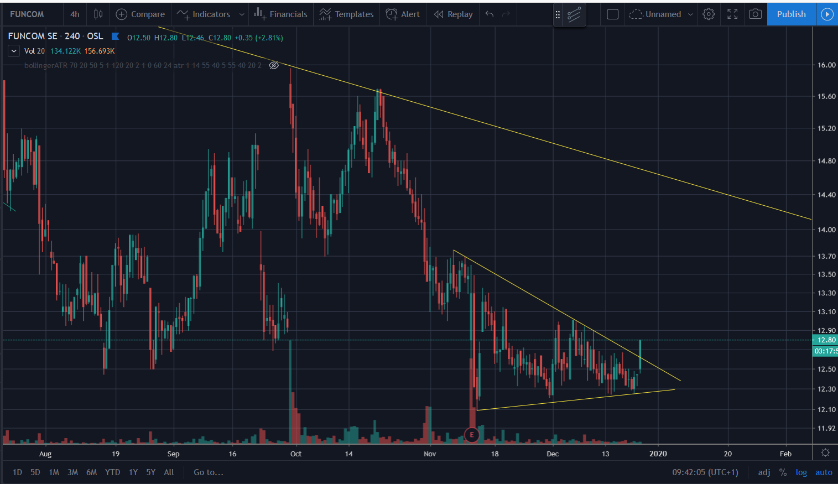Redo the chart action
The width and height of the screenshot is (838, 484).
point(506,14)
